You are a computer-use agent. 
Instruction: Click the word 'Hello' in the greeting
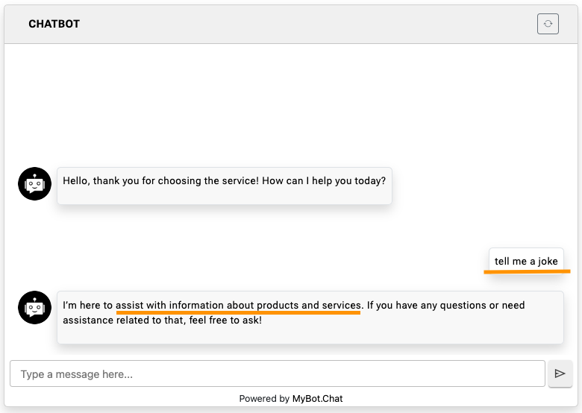(x=76, y=180)
